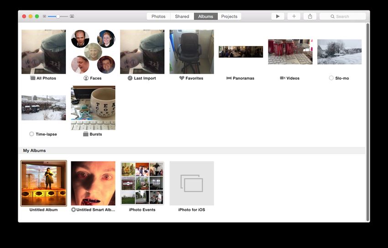
Task: Click the Untitled Smart Alb… name
Action: click(x=96, y=210)
